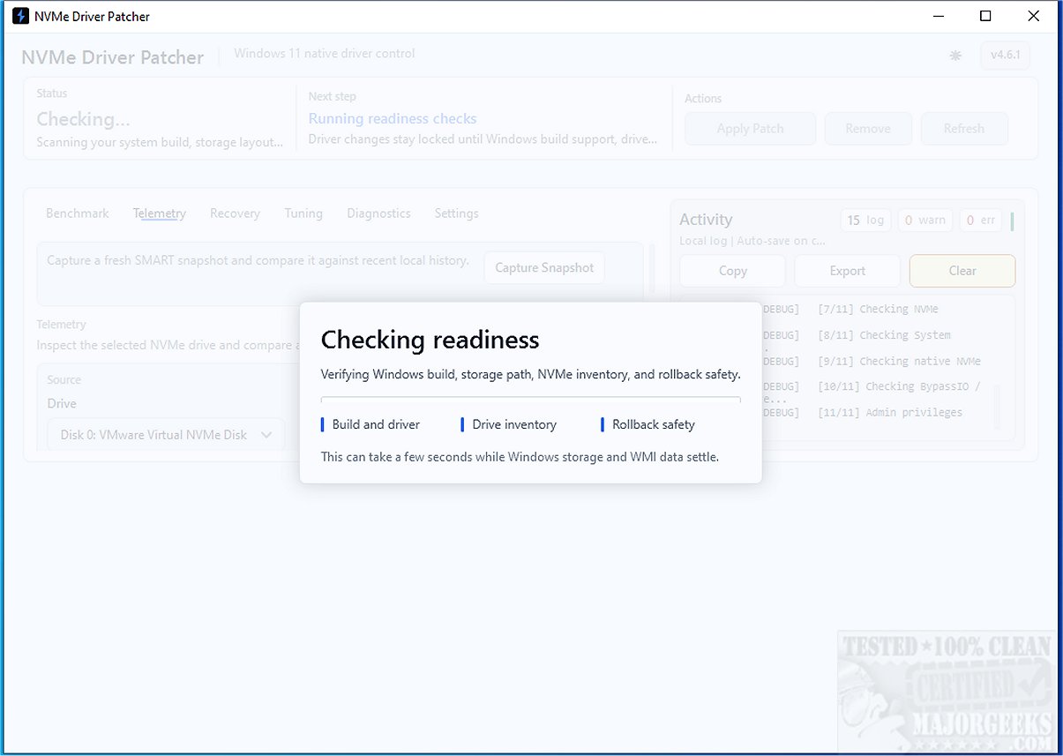The height and width of the screenshot is (756, 1063).
Task: Click the v4.6.1 version badge
Action: pyautogui.click(x=1005, y=55)
